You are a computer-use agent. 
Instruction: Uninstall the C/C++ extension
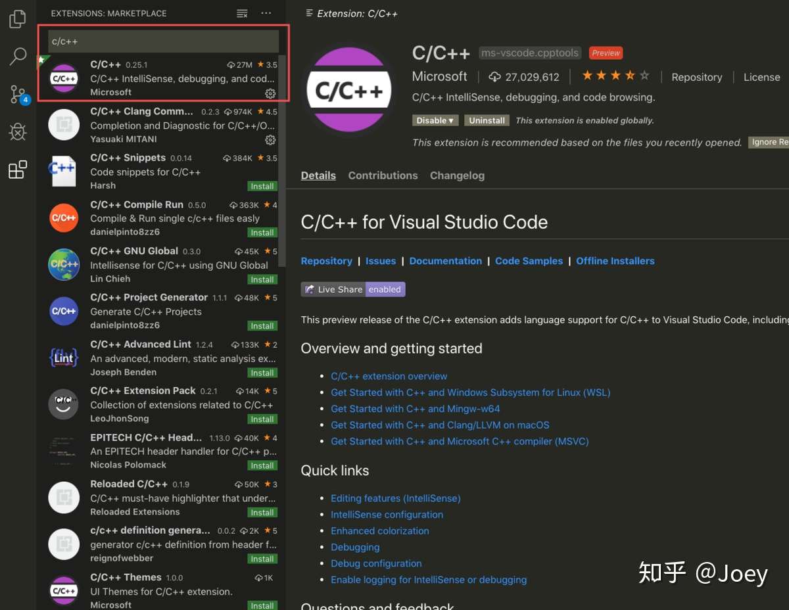pyautogui.click(x=487, y=120)
